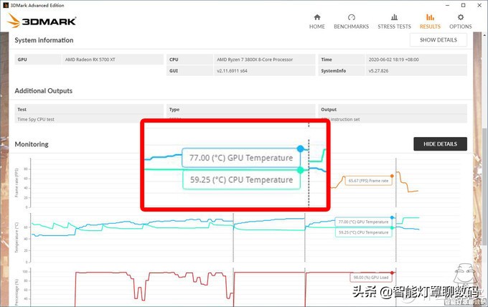Image resolution: width=488 pixels, height=307 pixels.
Task: Click the 59.25 CPU Temperature marker in the chart
Action: (392, 228)
